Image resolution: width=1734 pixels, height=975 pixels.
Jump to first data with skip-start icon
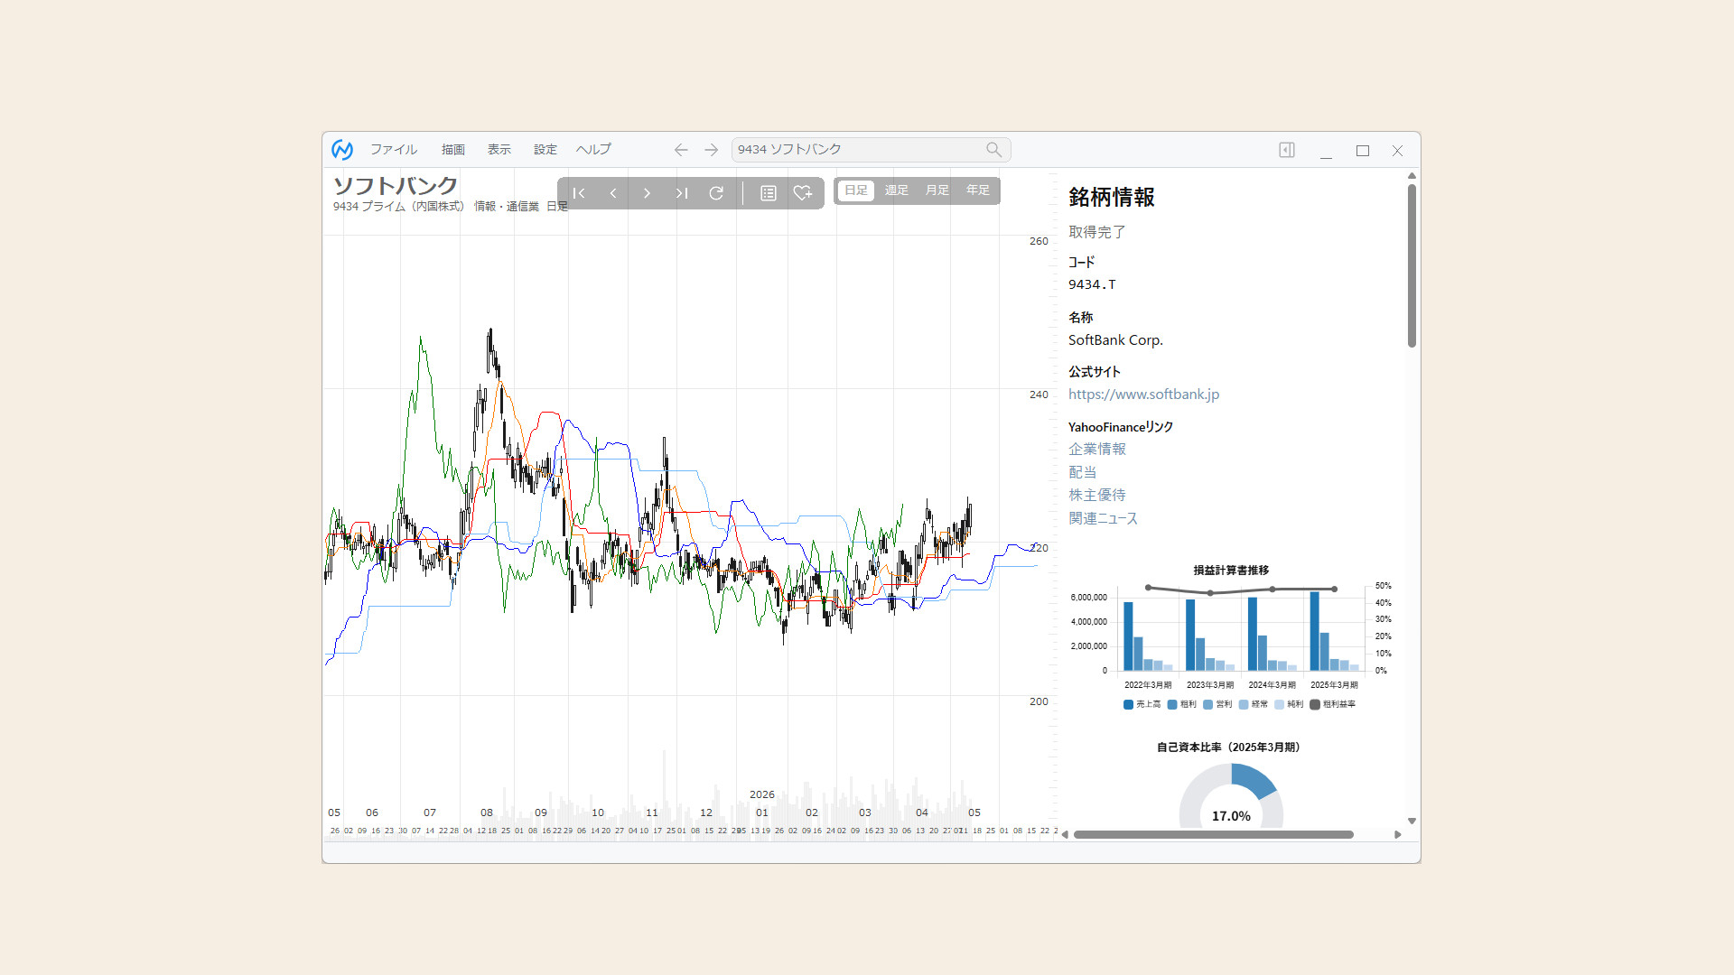(579, 193)
